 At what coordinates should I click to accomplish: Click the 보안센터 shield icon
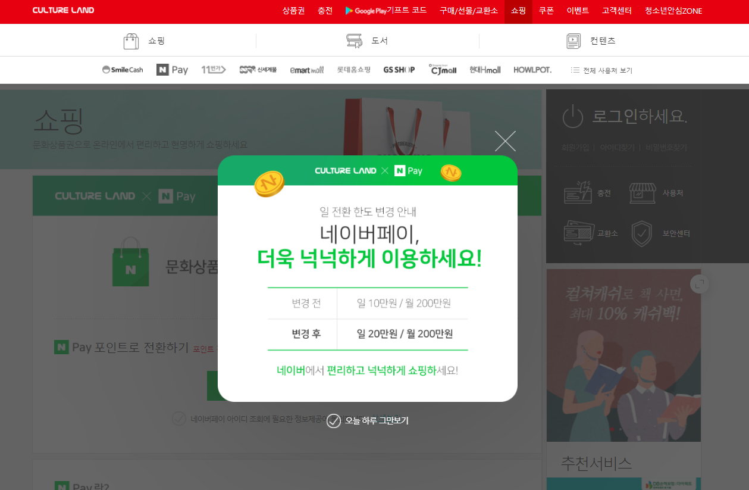(642, 233)
